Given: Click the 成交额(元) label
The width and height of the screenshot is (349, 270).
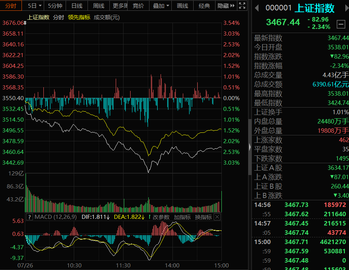Looking at the screenshot, I should coord(106,17).
